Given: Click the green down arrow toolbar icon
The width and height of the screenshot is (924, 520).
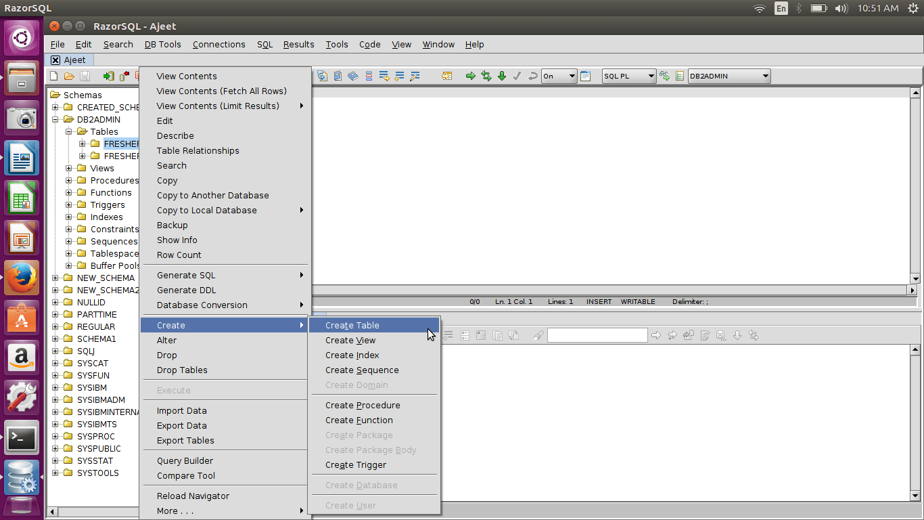Looking at the screenshot, I should (502, 77).
